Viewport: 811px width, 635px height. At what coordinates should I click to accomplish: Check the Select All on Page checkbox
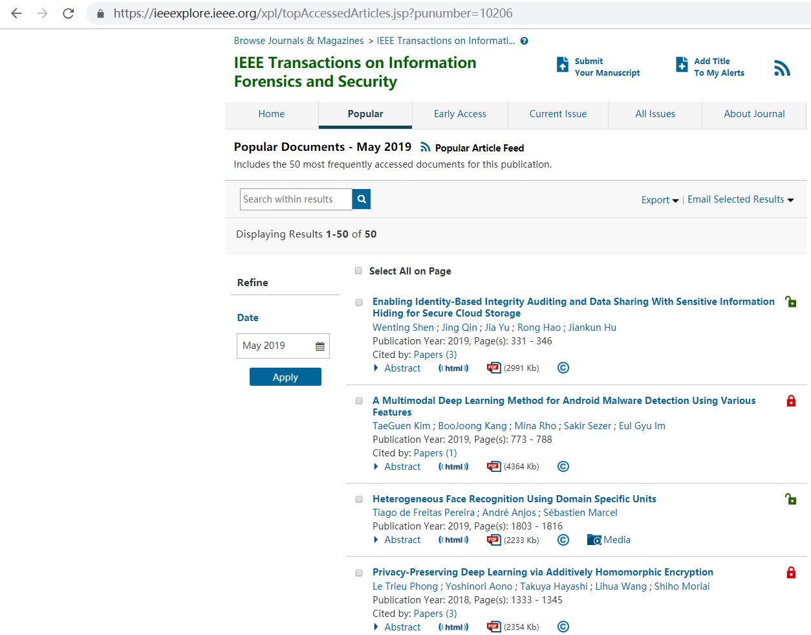pos(358,271)
